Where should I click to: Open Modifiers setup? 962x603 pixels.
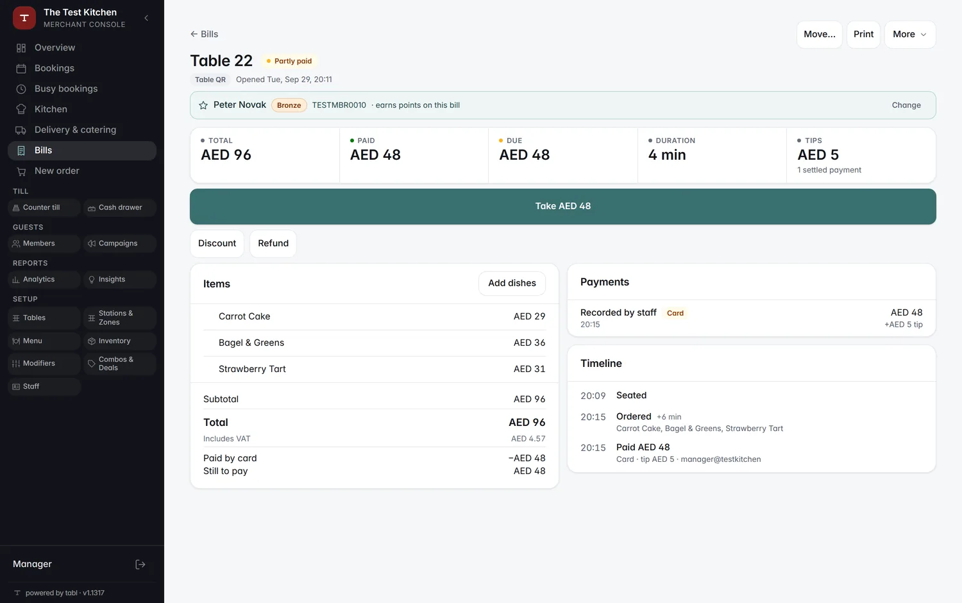44,363
